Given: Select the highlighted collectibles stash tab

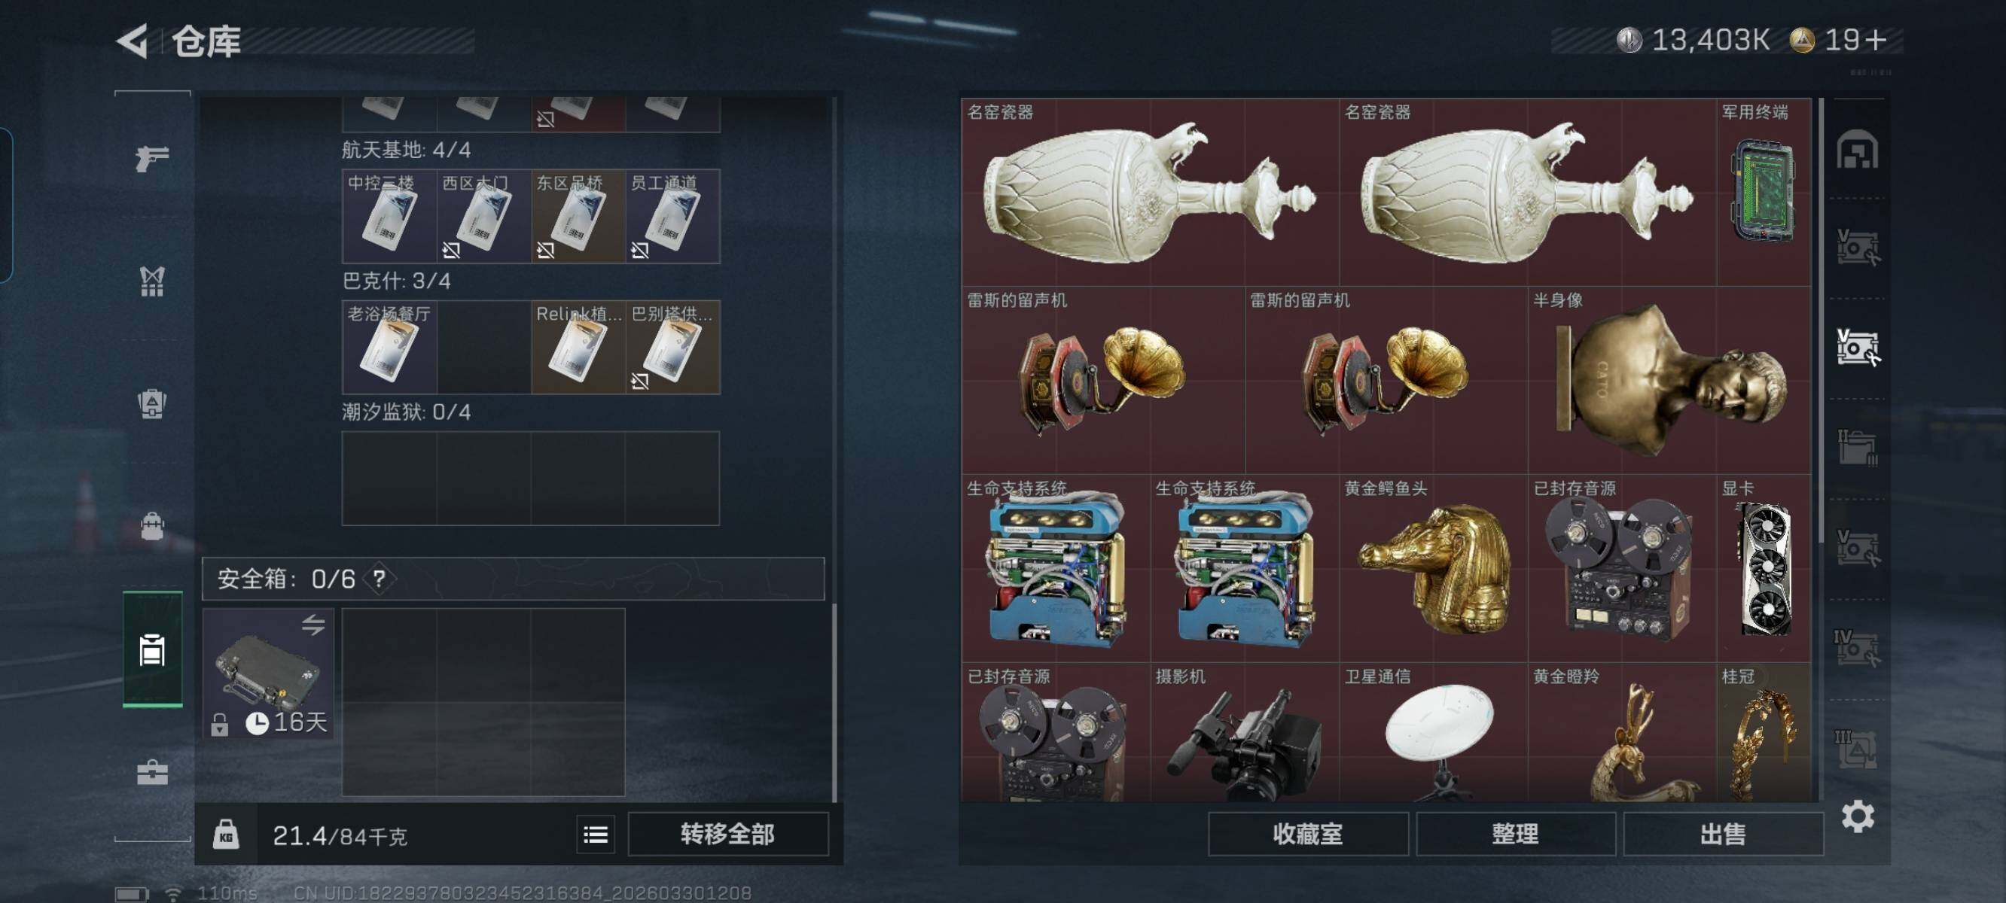Looking at the screenshot, I should point(1857,347).
